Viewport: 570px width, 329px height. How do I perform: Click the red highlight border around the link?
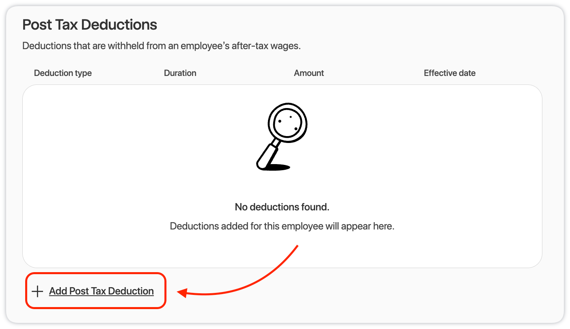tap(96, 273)
